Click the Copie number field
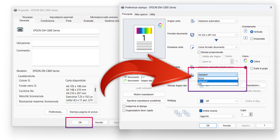 [245, 114]
